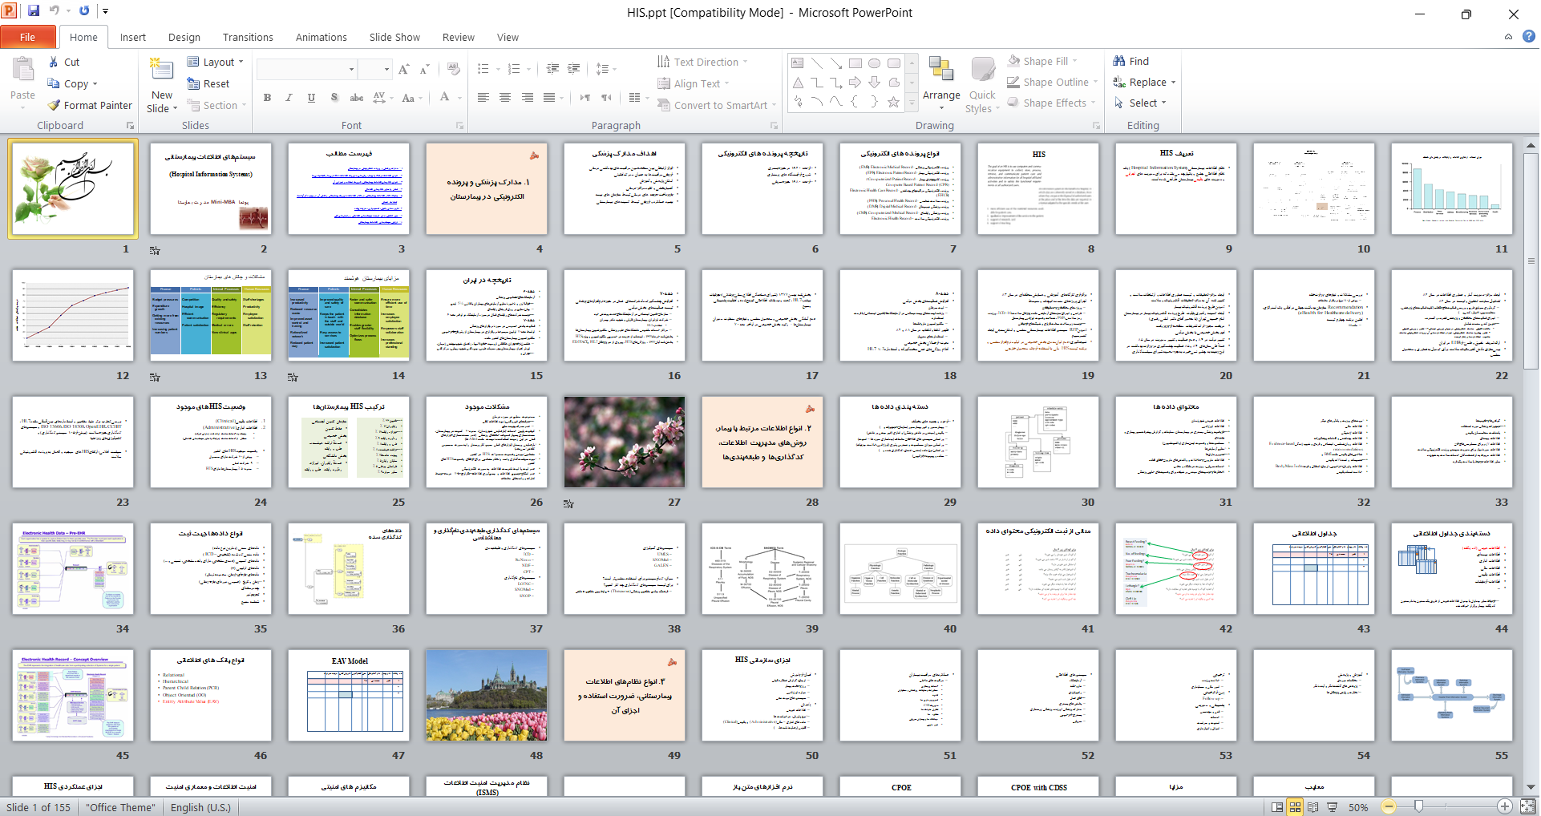Image resolution: width=1541 pixels, height=816 pixels.
Task: Open the File tab
Action: [x=28, y=37]
